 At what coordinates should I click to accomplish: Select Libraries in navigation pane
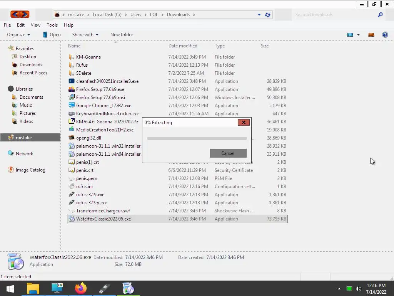24,89
